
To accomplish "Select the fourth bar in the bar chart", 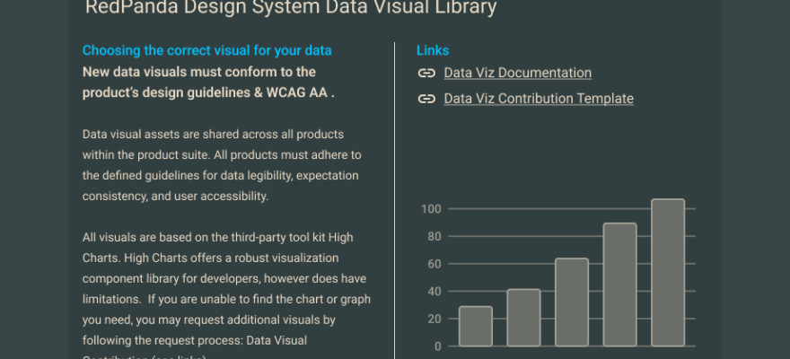I will 619,285.
